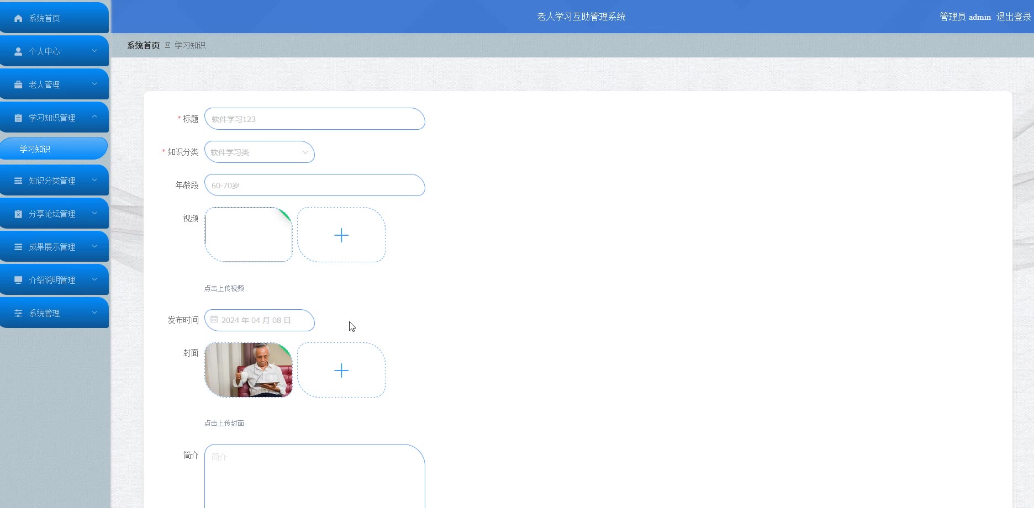
Task: Expand the 介绍说明管理 menu chevron
Action: (94, 279)
